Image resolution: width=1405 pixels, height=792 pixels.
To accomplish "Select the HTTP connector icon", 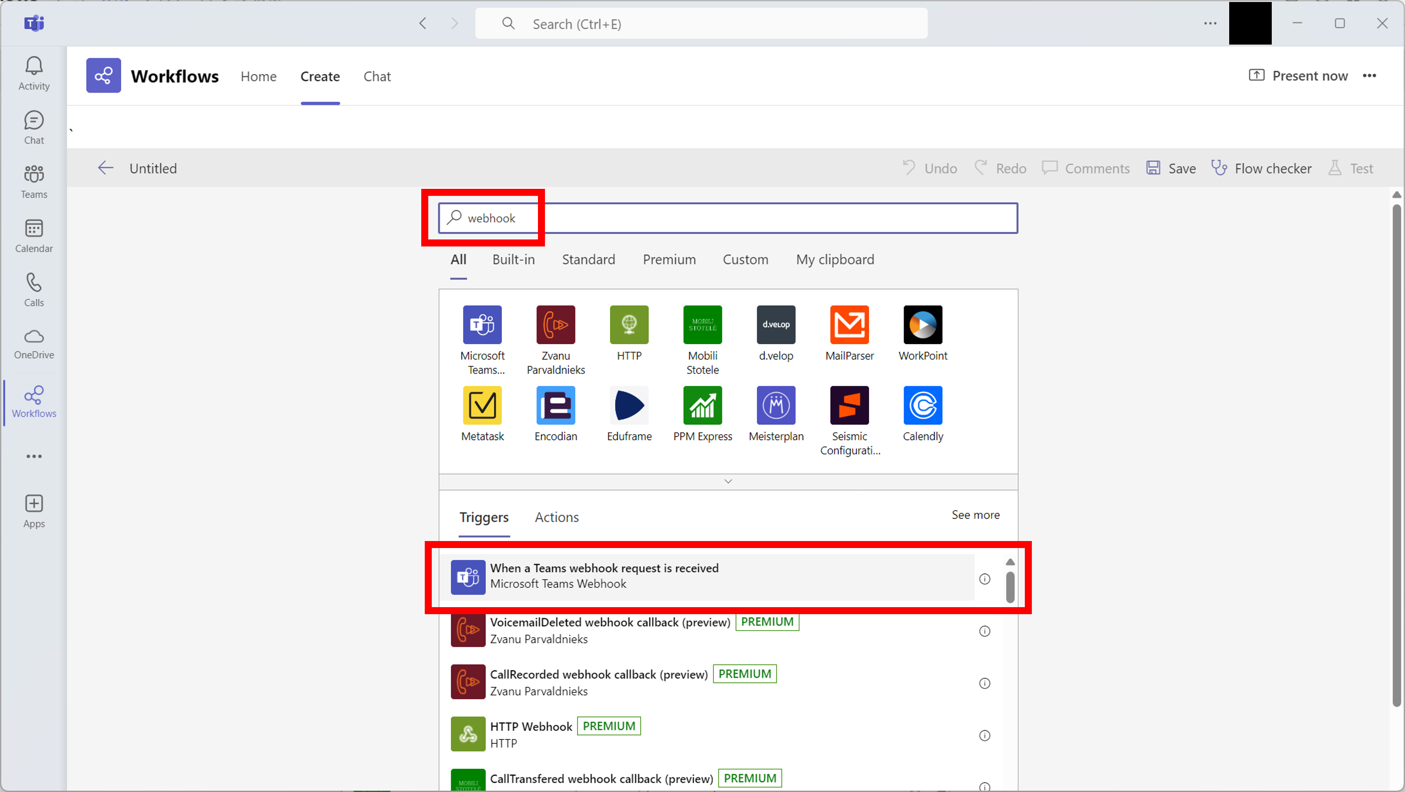I will click(x=629, y=325).
